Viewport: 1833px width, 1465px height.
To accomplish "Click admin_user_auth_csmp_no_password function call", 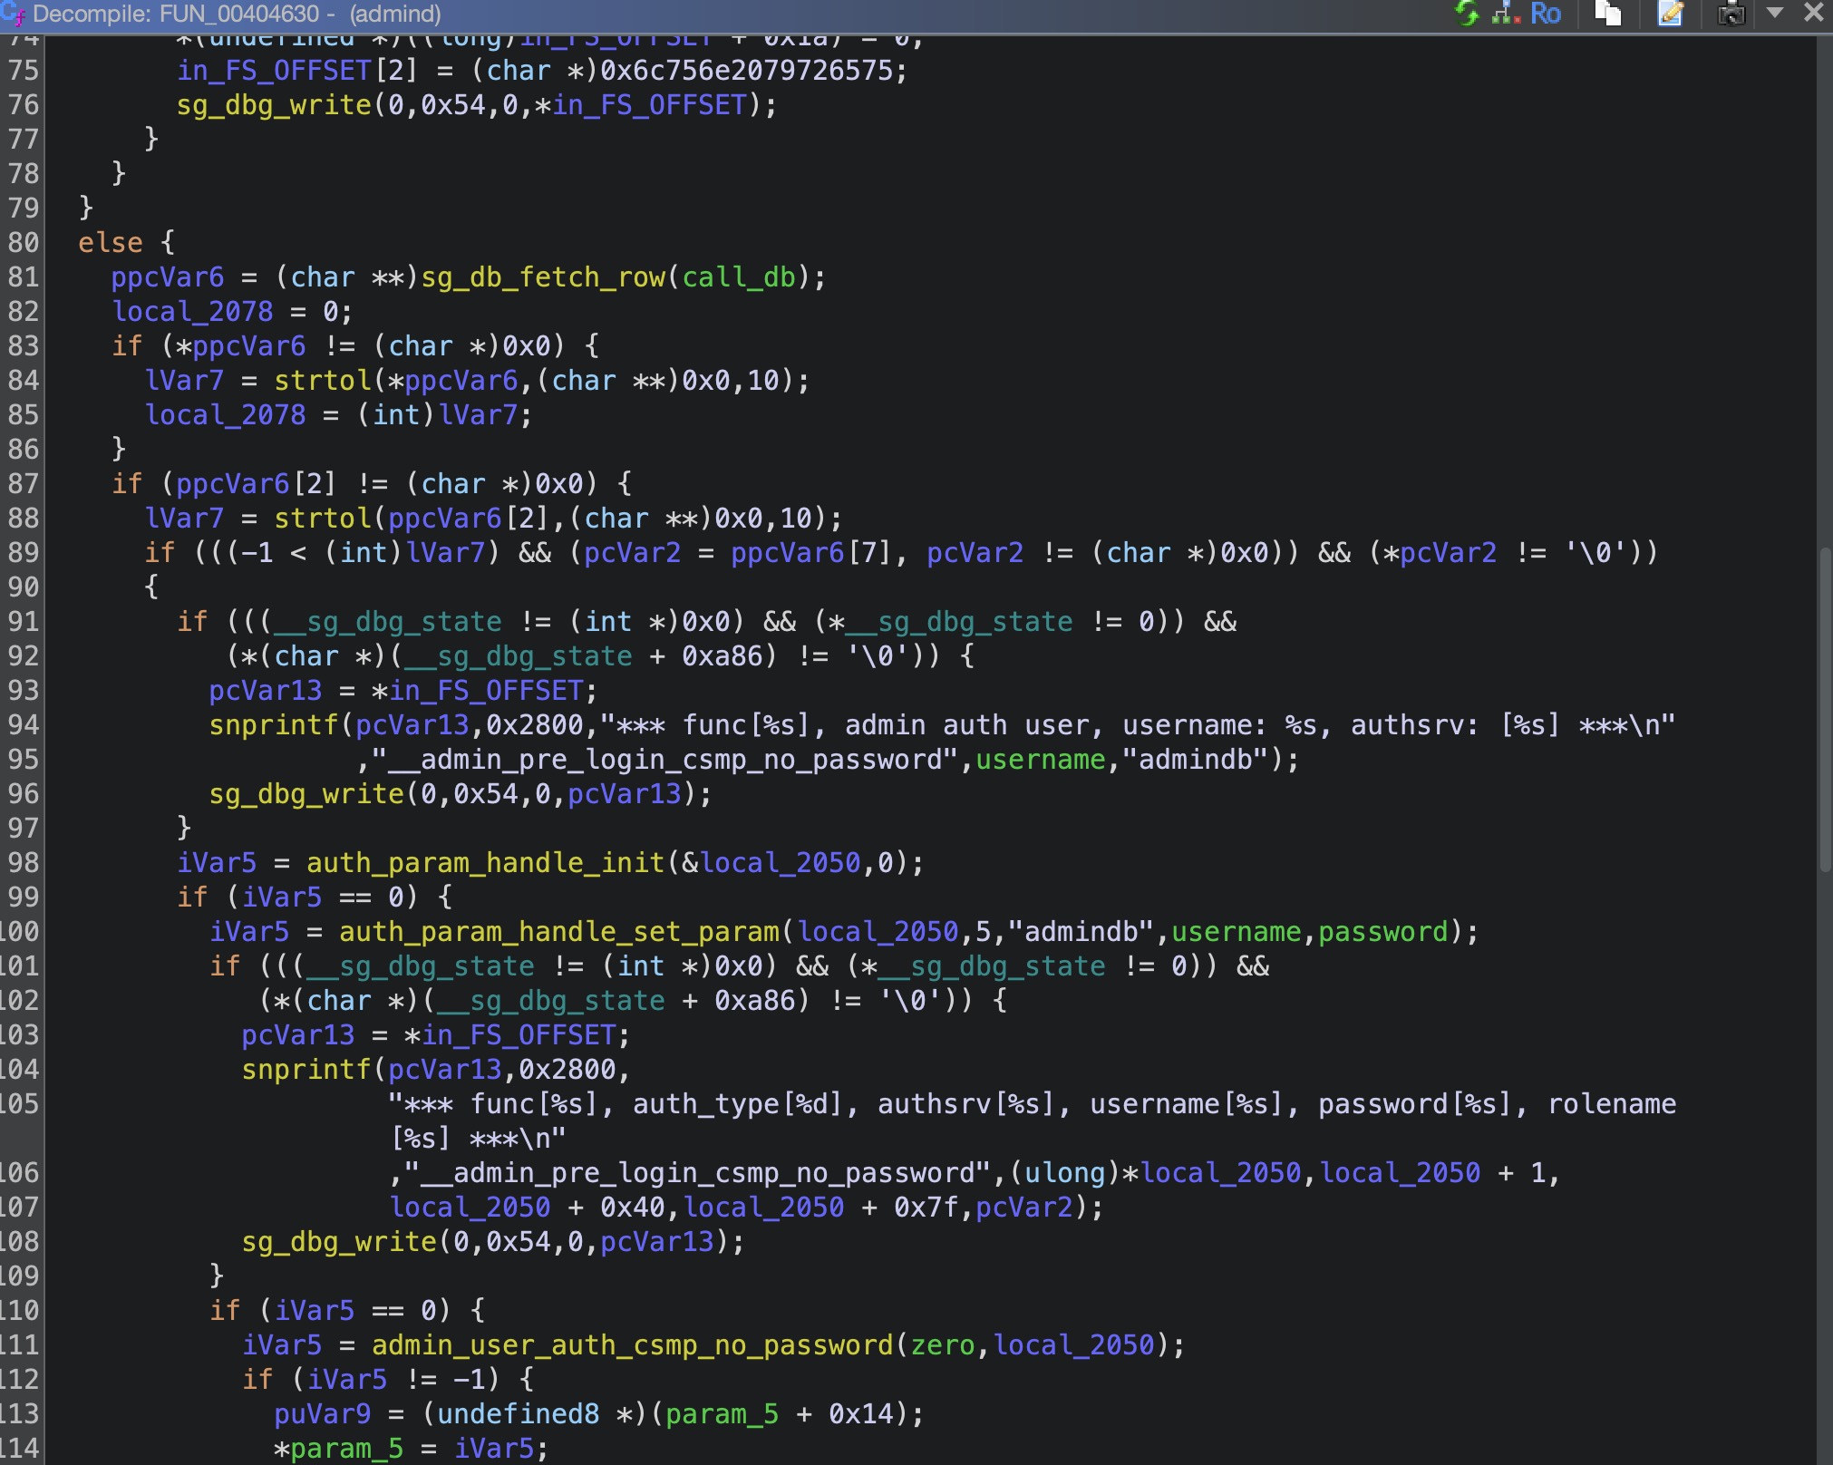I will pyautogui.click(x=632, y=1345).
